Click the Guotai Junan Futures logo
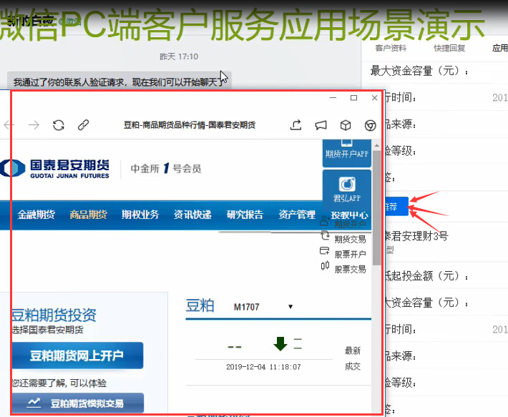This screenshot has width=508, height=417. click(55, 168)
